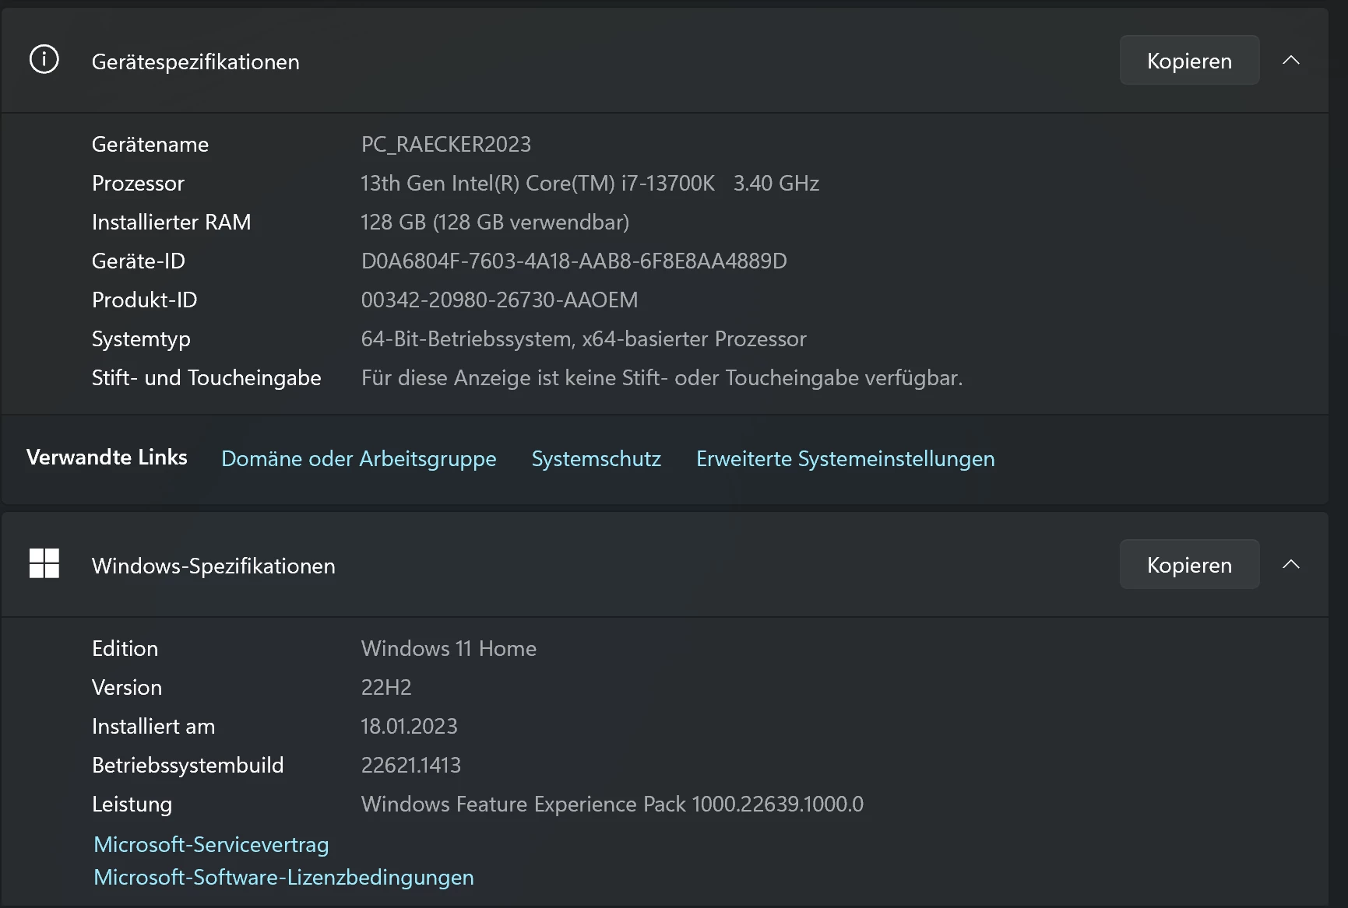Click the Produkt-ID label

(145, 300)
